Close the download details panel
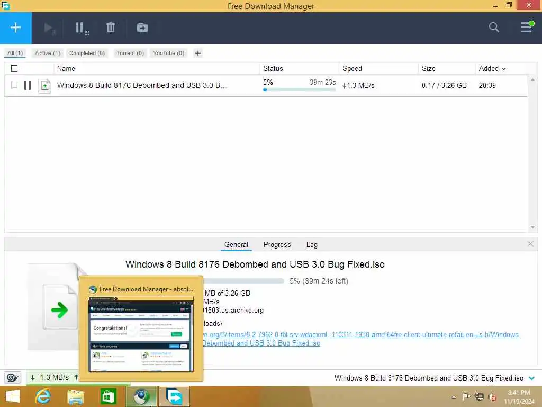The image size is (542, 407). click(530, 244)
